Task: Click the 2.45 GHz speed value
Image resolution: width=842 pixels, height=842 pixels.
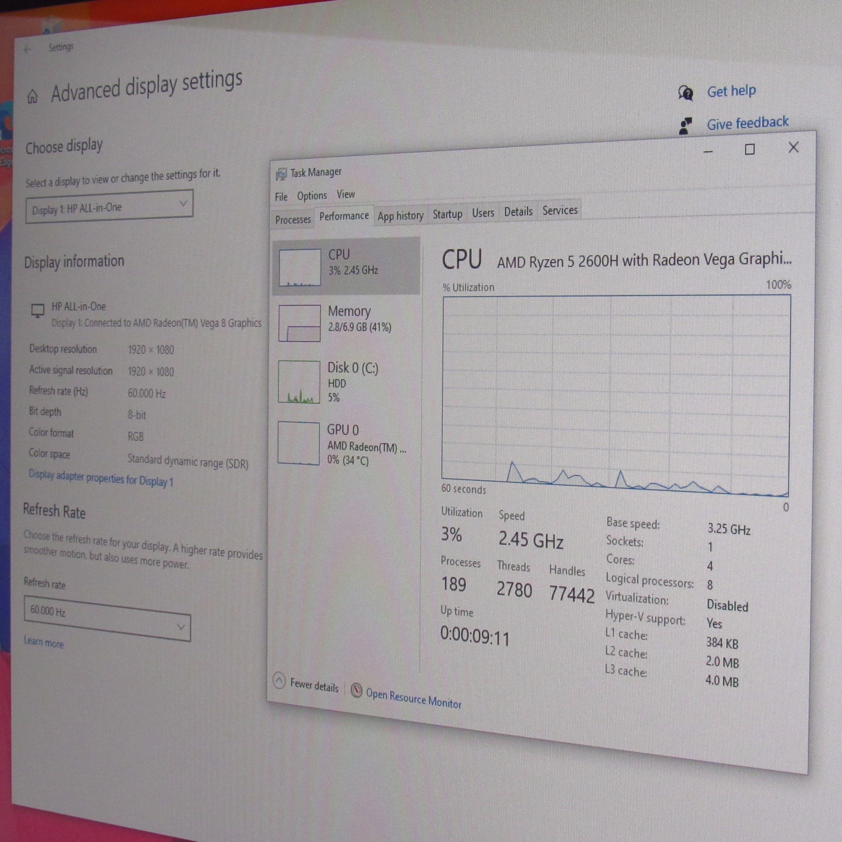Action: pyautogui.click(x=531, y=541)
